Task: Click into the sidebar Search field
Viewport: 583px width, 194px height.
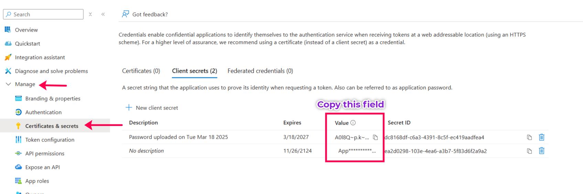Action: (46, 14)
